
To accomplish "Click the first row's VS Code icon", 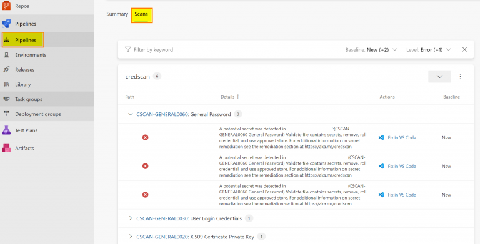I will tap(381, 137).
